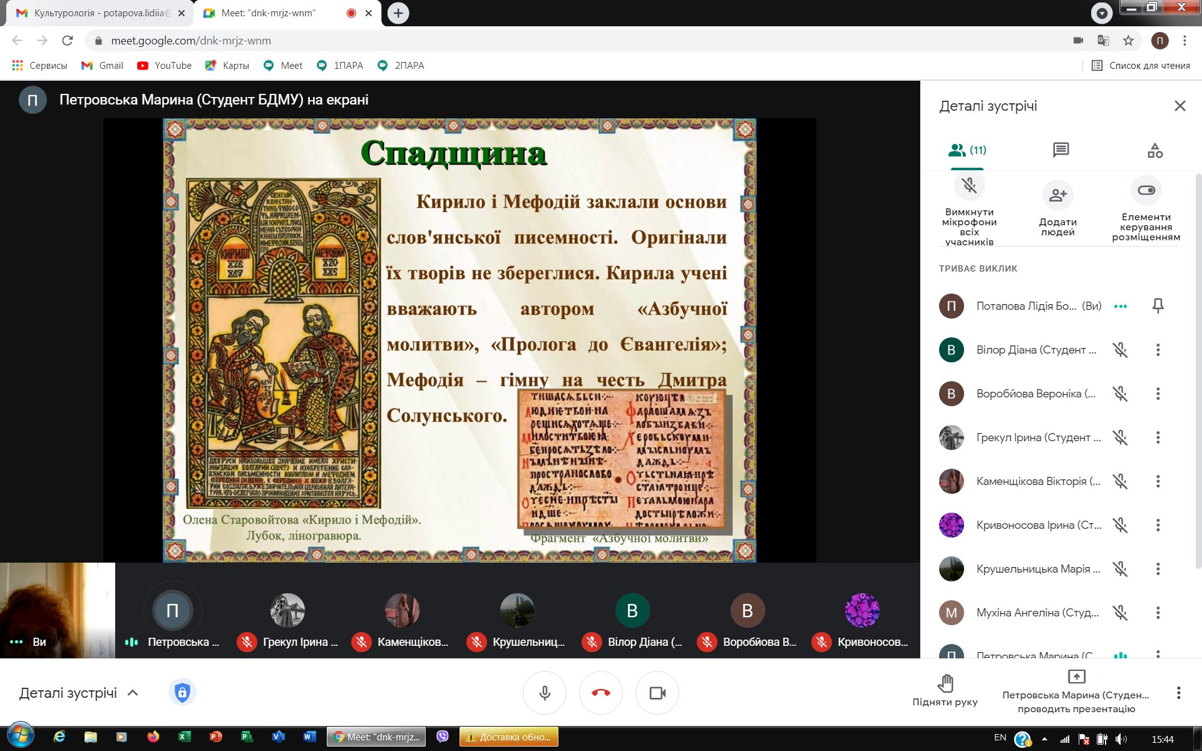Close the Meet dnk-mrjz-wnm tab
The image size is (1202, 751).
[x=369, y=13]
